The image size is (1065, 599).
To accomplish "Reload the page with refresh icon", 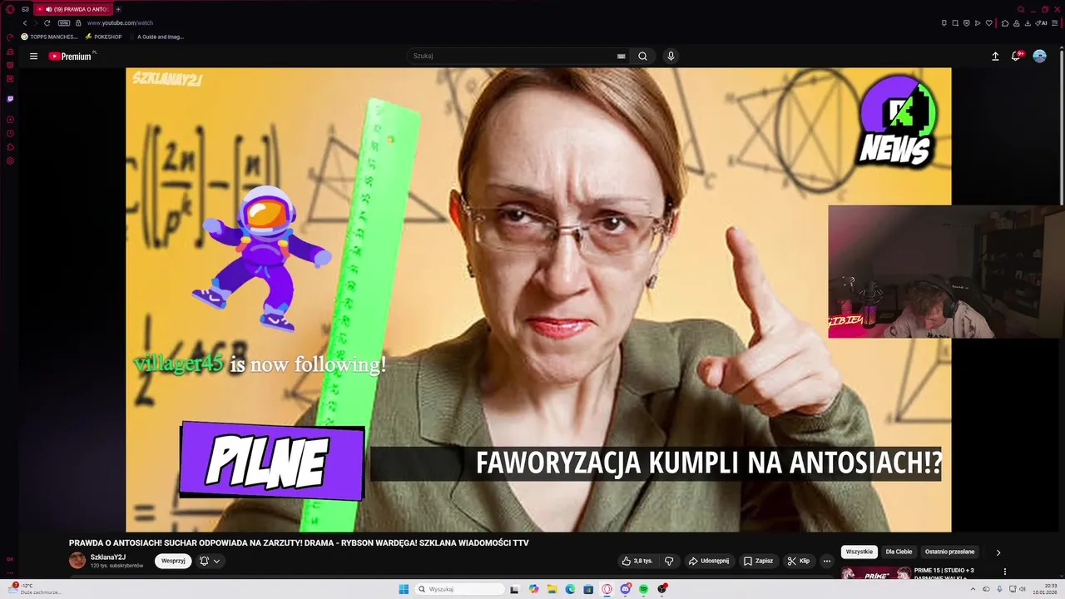I will pyautogui.click(x=47, y=22).
